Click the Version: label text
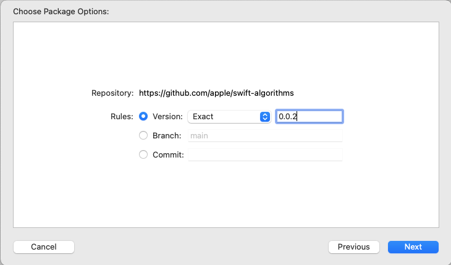This screenshot has height=265, width=451. 167,117
